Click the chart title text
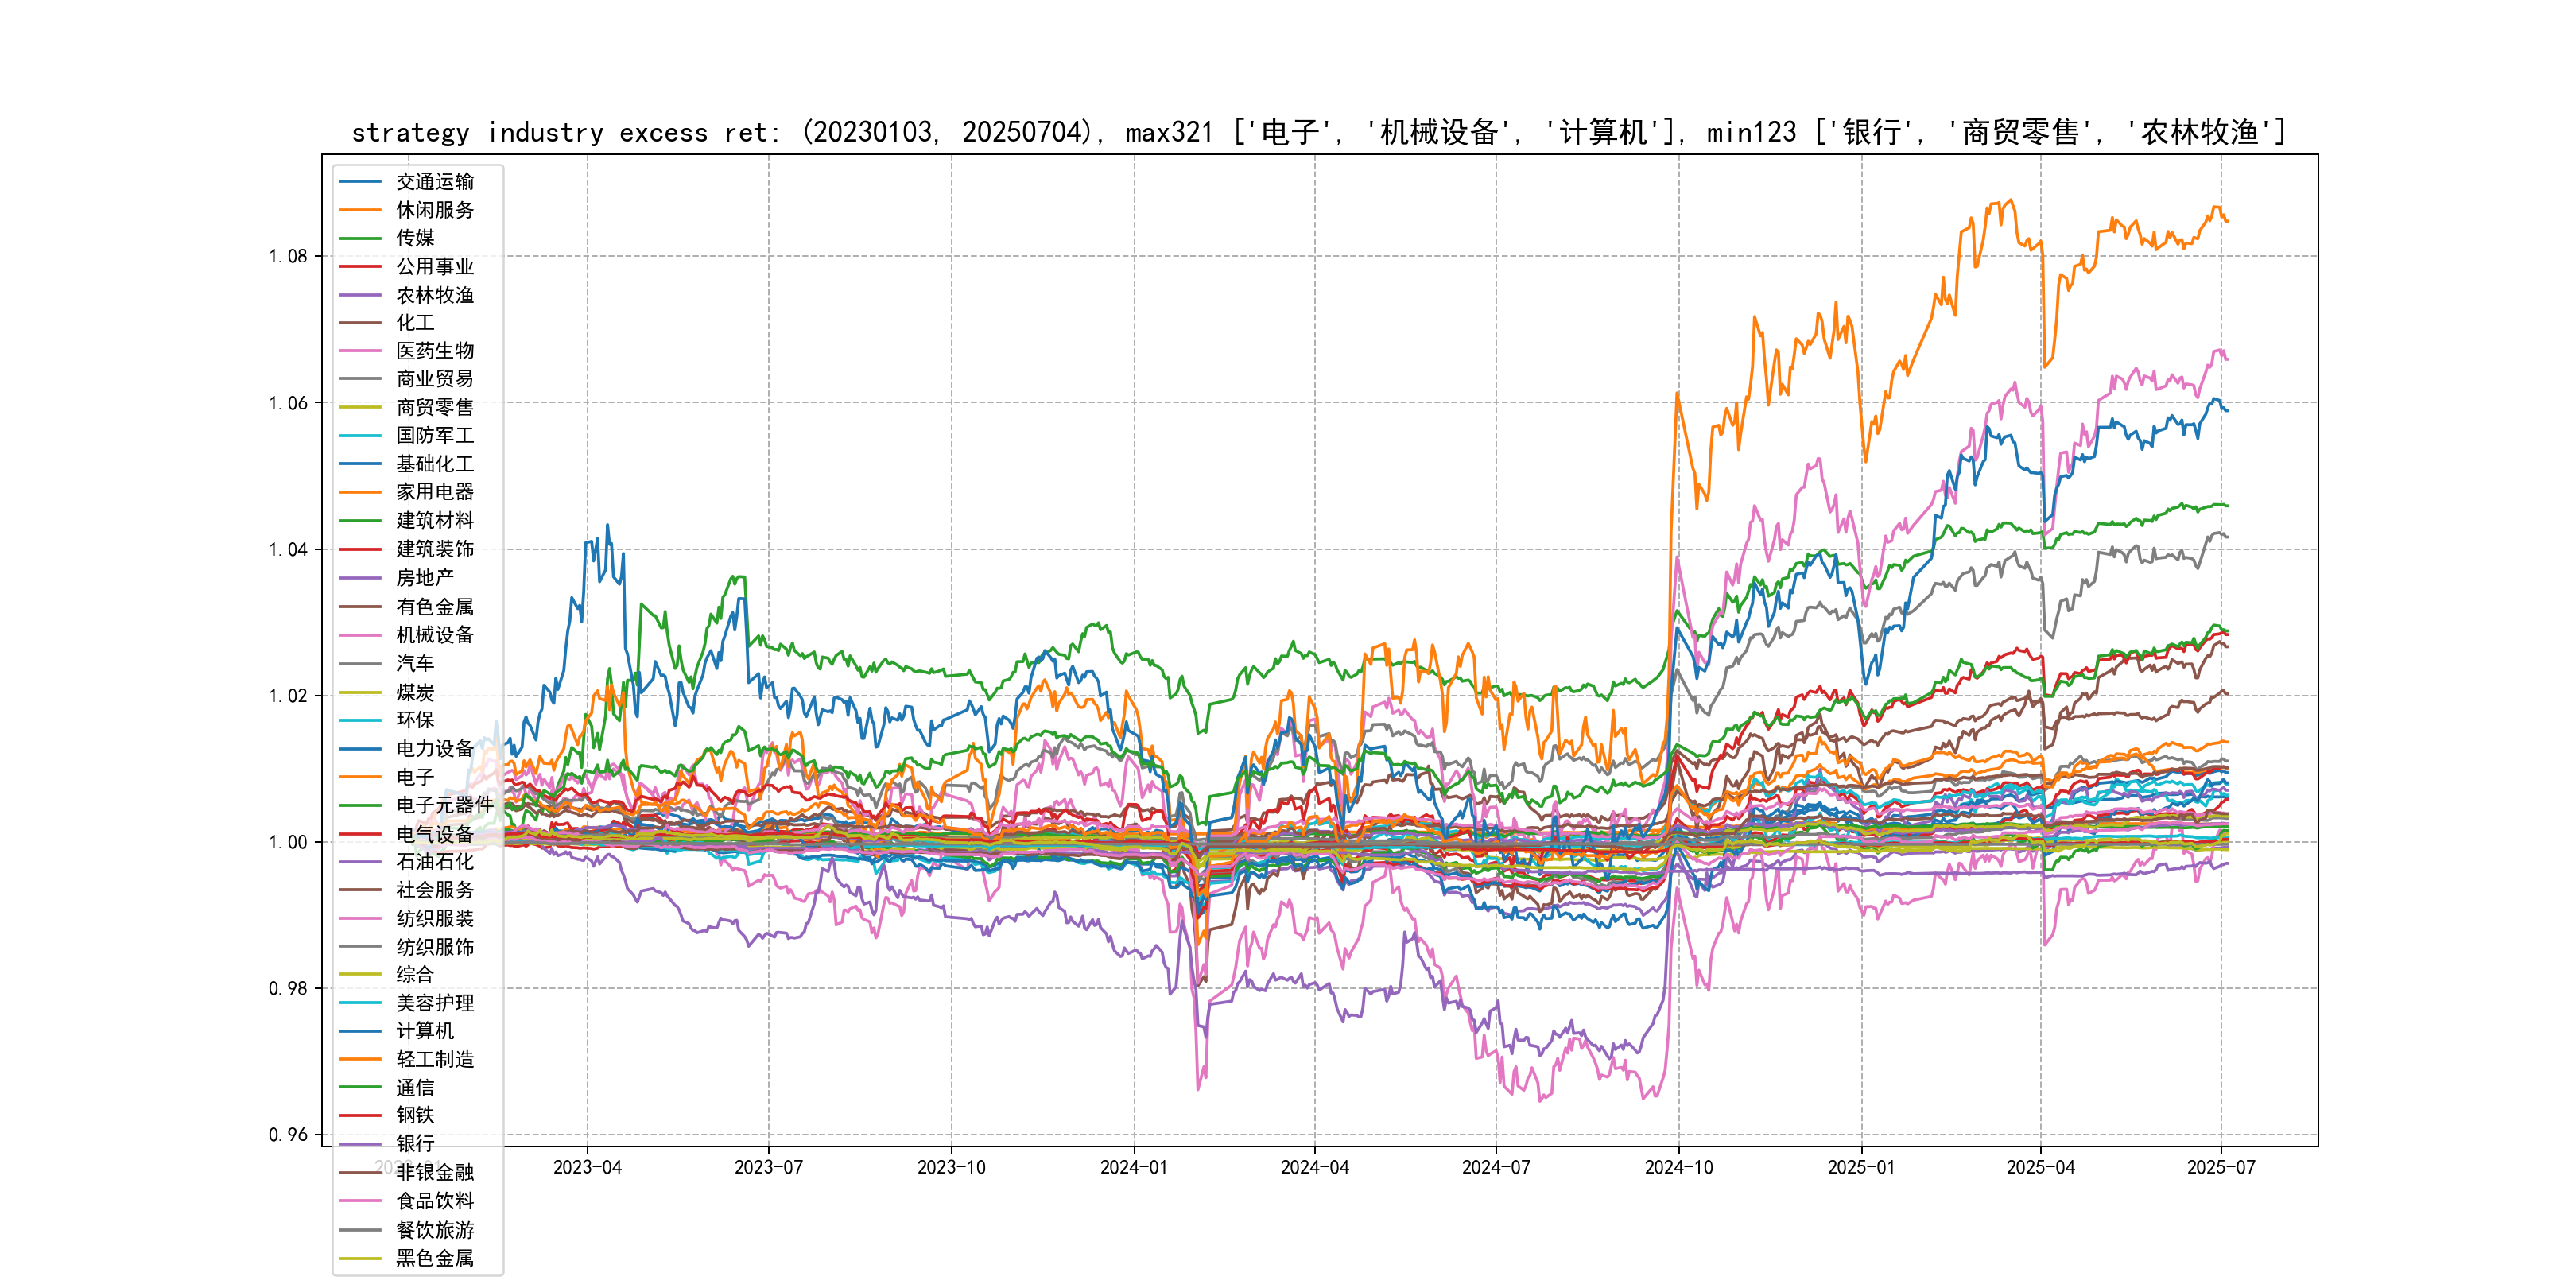This screenshot has width=2576, height=1288. pyautogui.click(x=1318, y=133)
